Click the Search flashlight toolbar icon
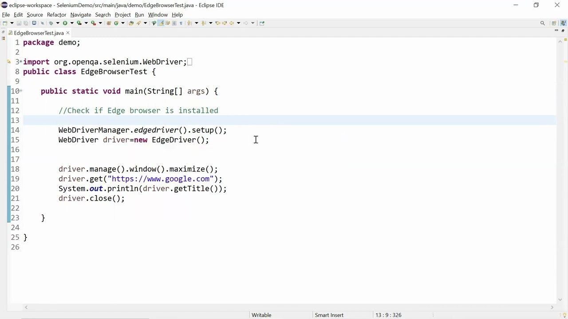 [x=138, y=23]
